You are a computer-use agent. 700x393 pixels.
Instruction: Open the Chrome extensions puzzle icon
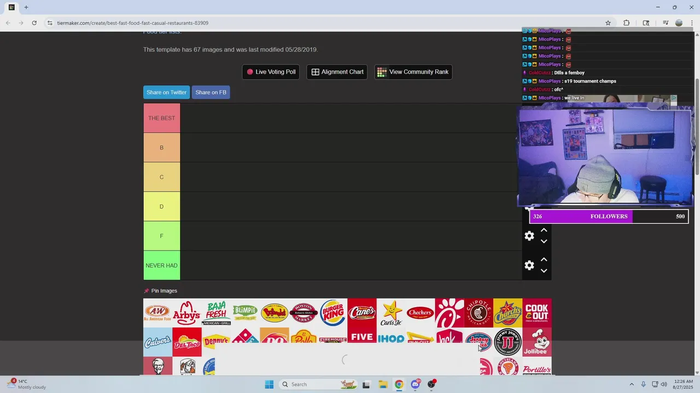(x=627, y=23)
